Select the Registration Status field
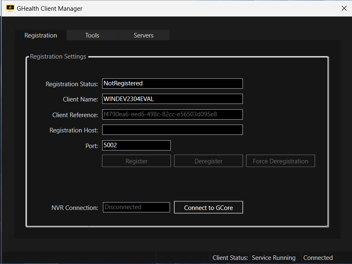Screen dimensions: 352x264 (172, 83)
